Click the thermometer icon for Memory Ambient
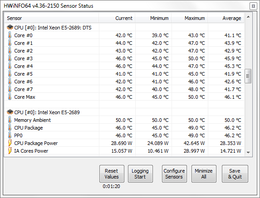The height and width of the screenshot is (198, 260). 10,120
